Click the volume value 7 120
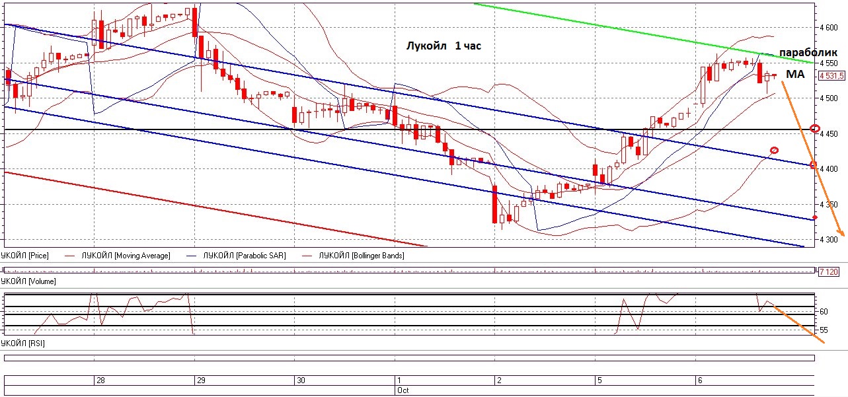Screen dimensions: 848x397 pos(828,271)
